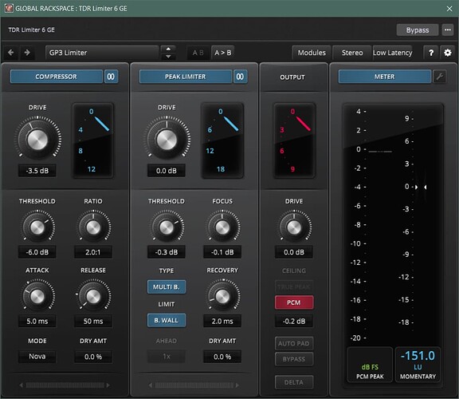Toggle the A B comparison switch
The image size is (459, 399).
198,53
